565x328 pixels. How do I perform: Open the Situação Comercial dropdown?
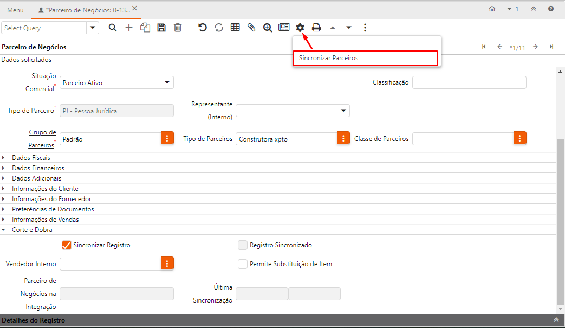[167, 82]
